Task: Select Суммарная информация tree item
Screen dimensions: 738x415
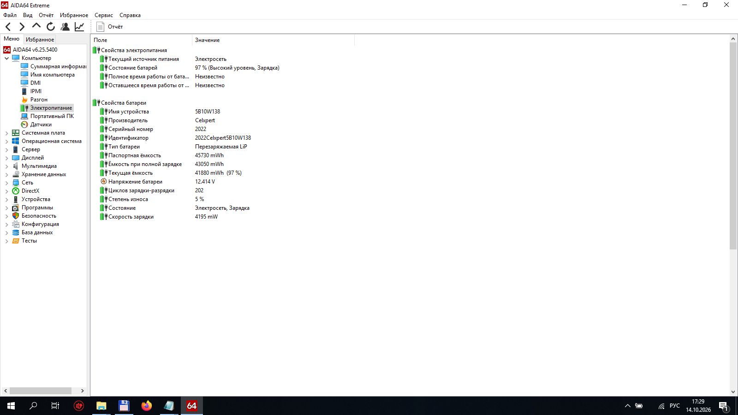Action: point(58,66)
